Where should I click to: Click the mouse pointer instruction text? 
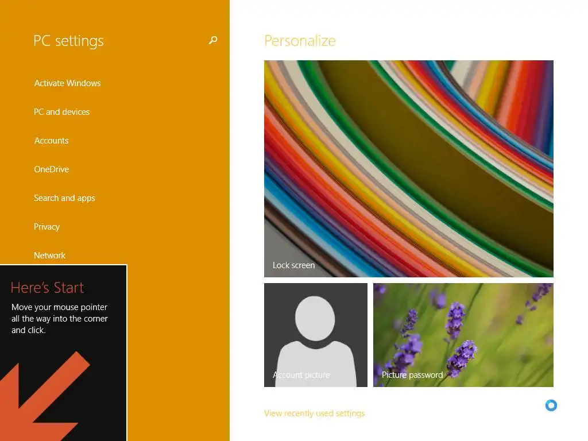pos(60,318)
